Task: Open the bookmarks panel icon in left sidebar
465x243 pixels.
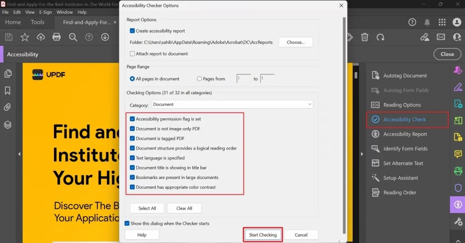Action: (8, 90)
